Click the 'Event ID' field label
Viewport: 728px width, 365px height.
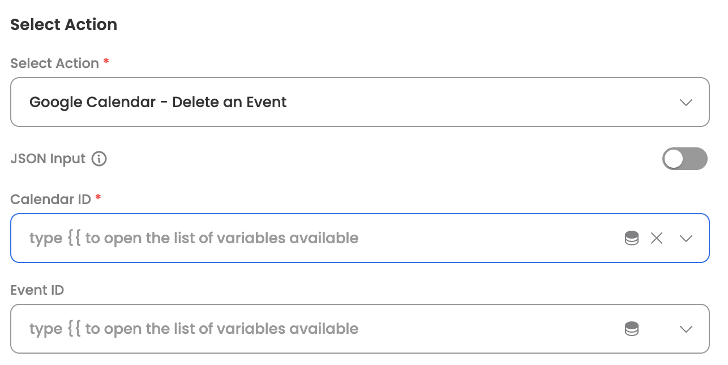click(x=37, y=290)
